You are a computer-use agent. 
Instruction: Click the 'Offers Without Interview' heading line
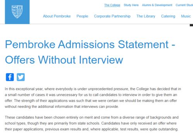tap(64, 60)
